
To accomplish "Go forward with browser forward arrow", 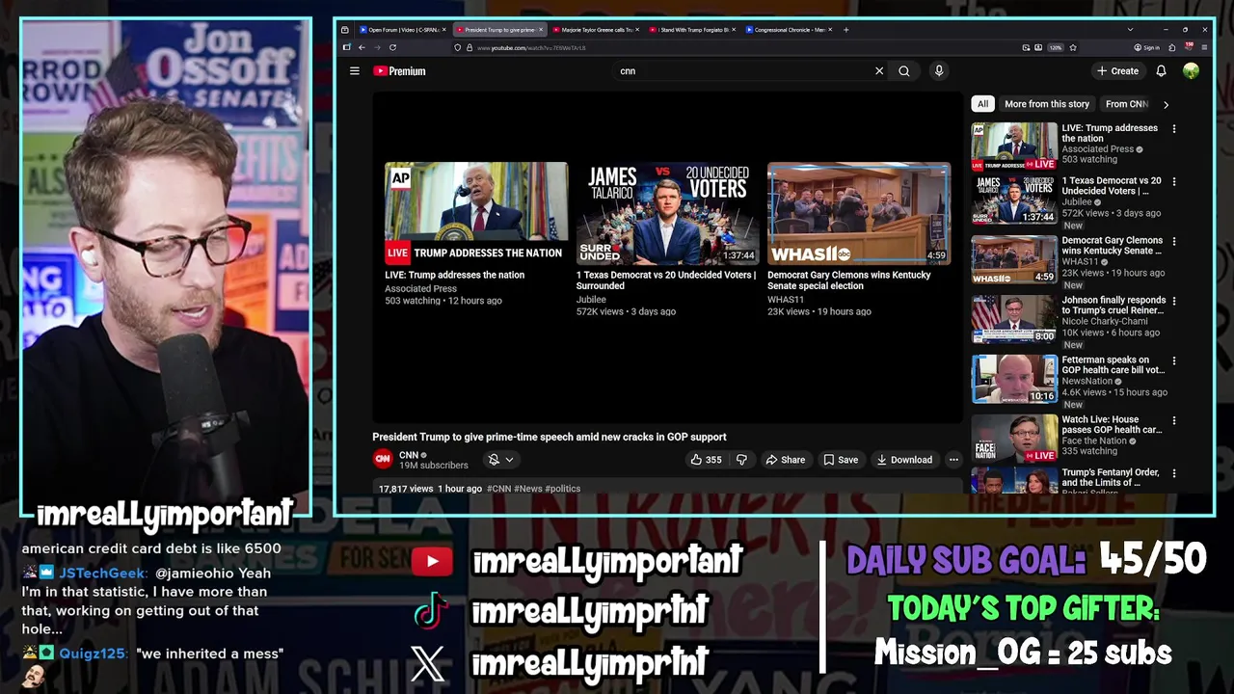I will click(377, 47).
